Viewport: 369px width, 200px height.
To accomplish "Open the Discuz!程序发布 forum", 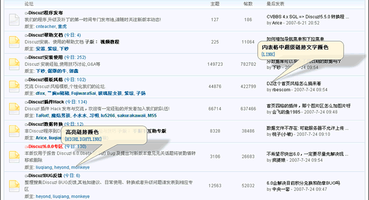I will coord(45,13).
